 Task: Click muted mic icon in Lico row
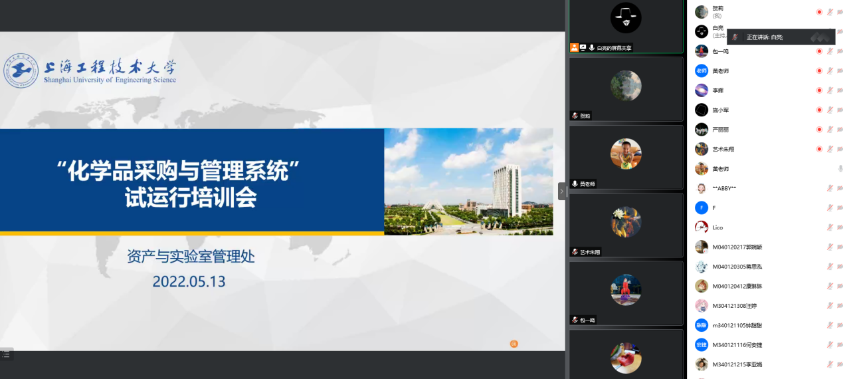coord(830,227)
